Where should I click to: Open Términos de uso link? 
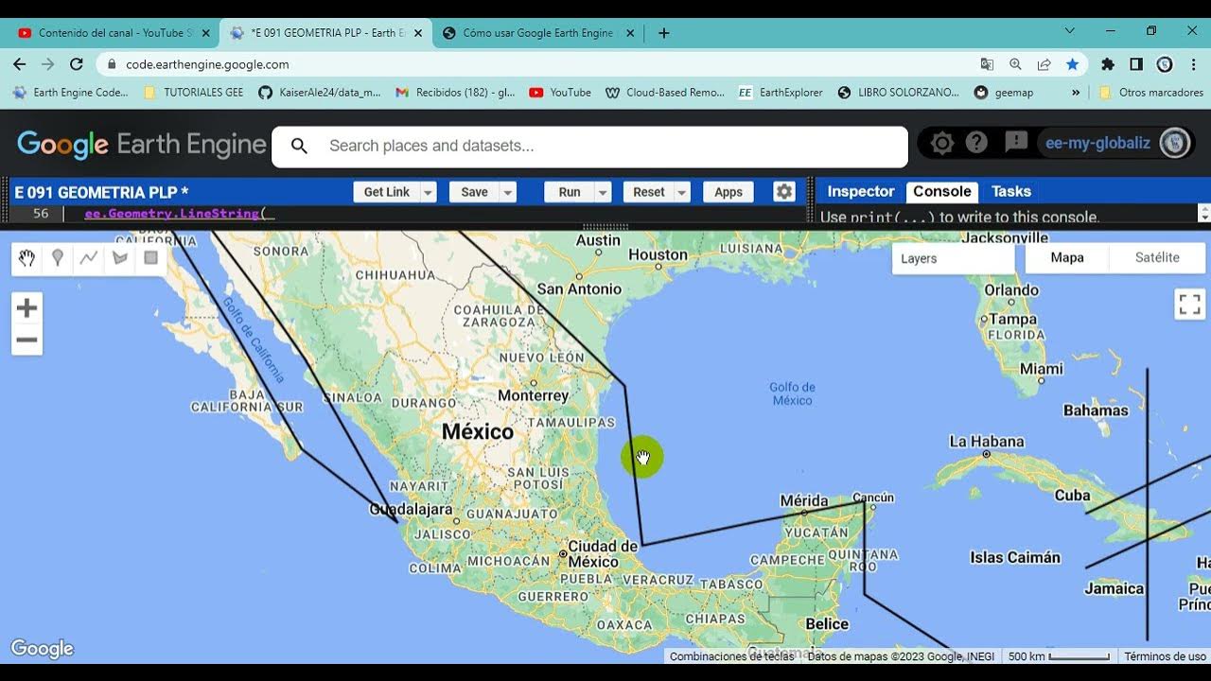pyautogui.click(x=1165, y=656)
